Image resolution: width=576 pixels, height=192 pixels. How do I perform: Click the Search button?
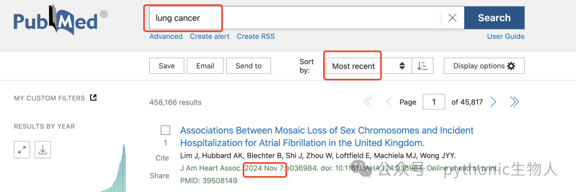pyautogui.click(x=494, y=18)
